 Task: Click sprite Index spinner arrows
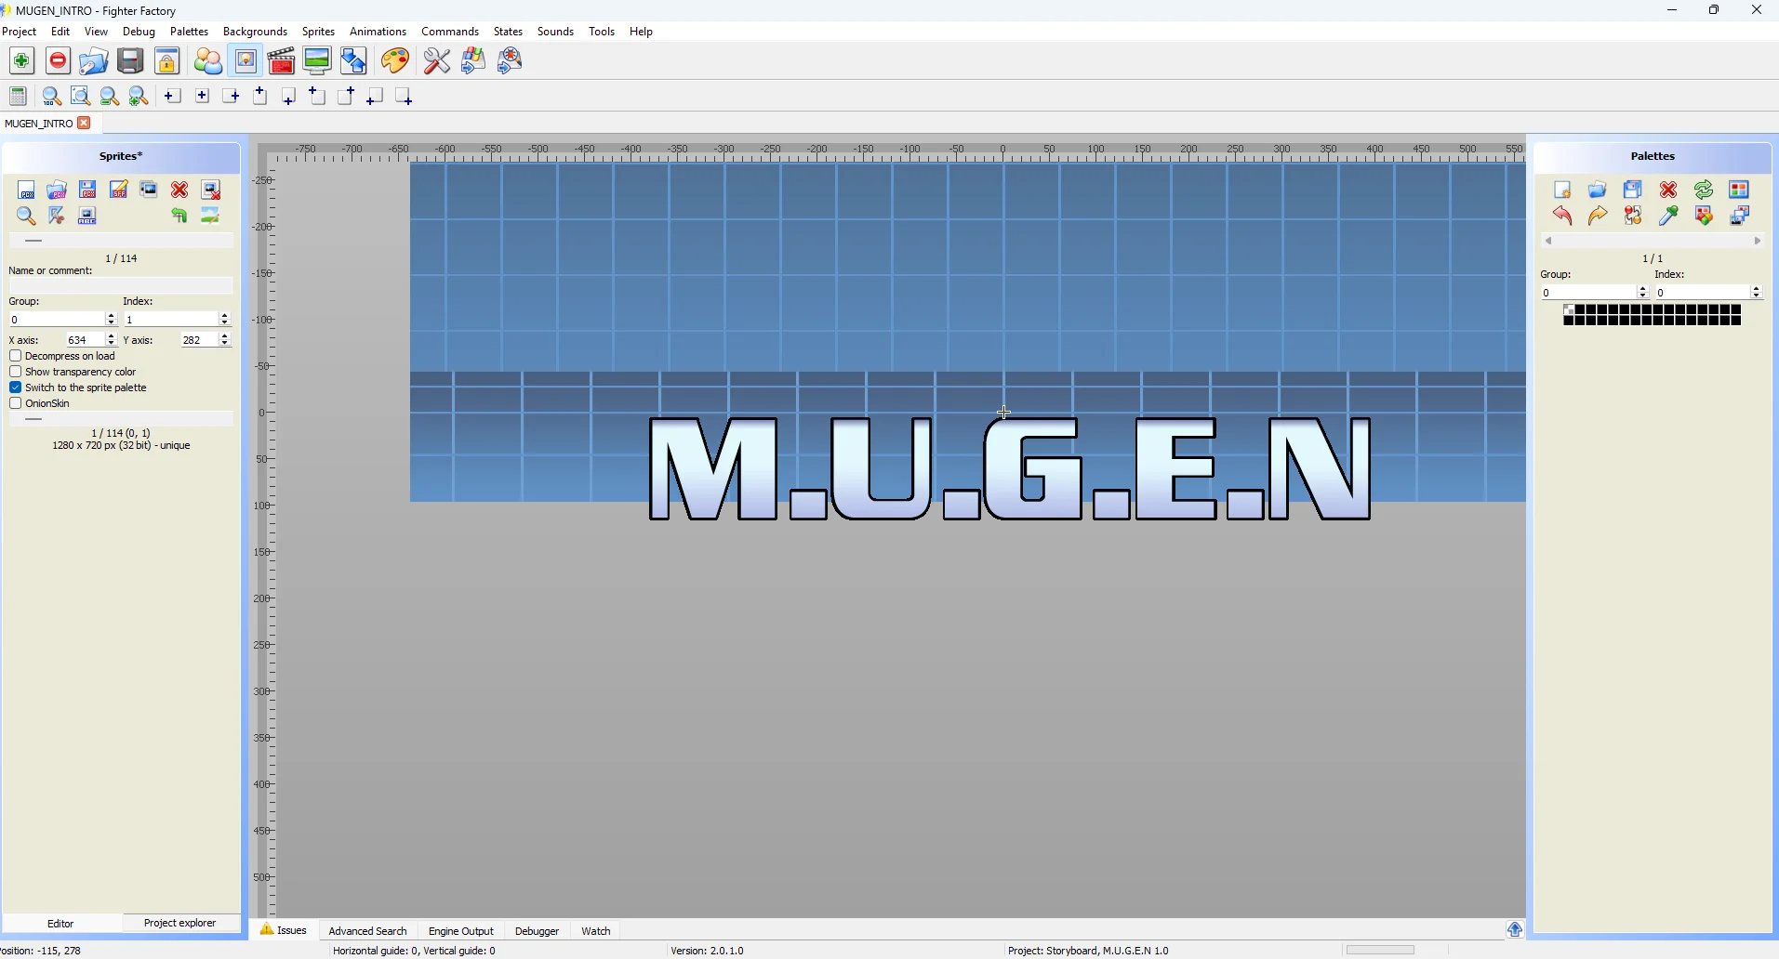pyautogui.click(x=225, y=320)
